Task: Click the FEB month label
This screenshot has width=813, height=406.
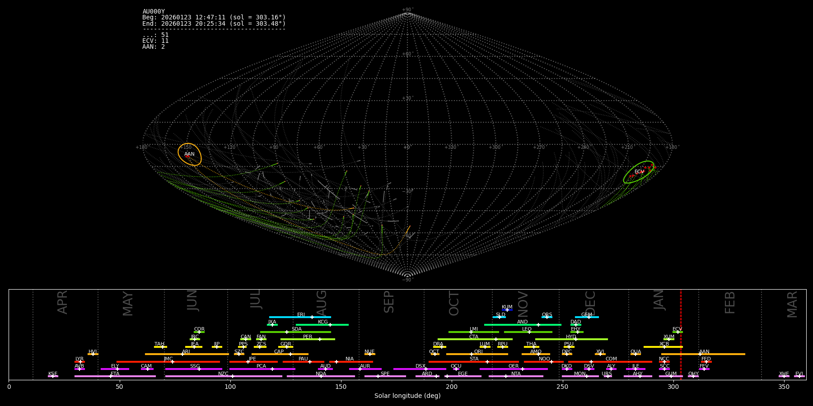Action: click(x=730, y=302)
